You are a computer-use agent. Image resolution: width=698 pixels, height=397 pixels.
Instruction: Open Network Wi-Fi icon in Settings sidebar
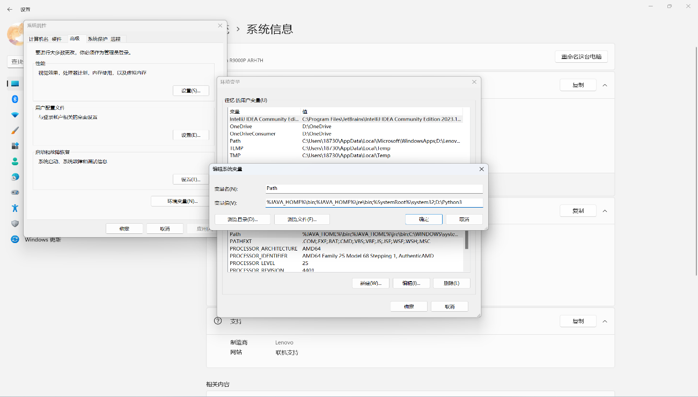[15, 115]
